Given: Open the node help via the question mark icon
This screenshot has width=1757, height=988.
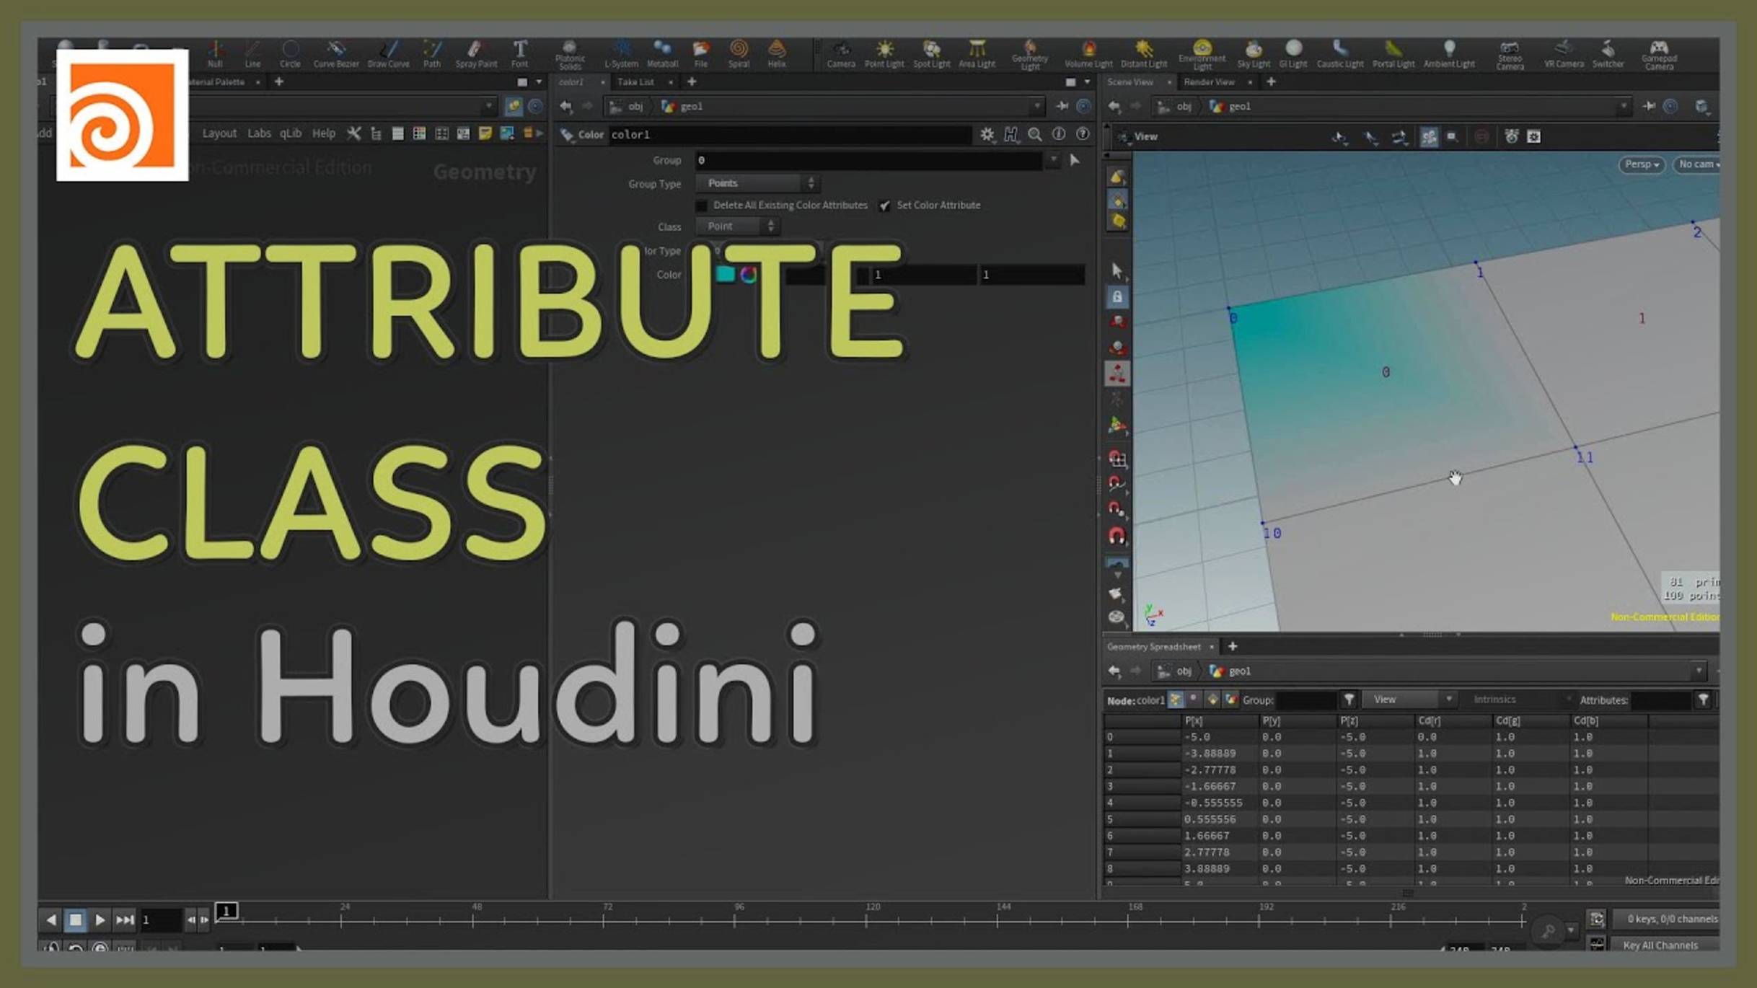Looking at the screenshot, I should [x=1082, y=134].
